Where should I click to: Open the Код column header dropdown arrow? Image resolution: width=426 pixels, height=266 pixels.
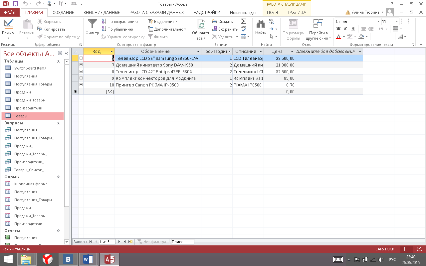pyautogui.click(x=111, y=52)
